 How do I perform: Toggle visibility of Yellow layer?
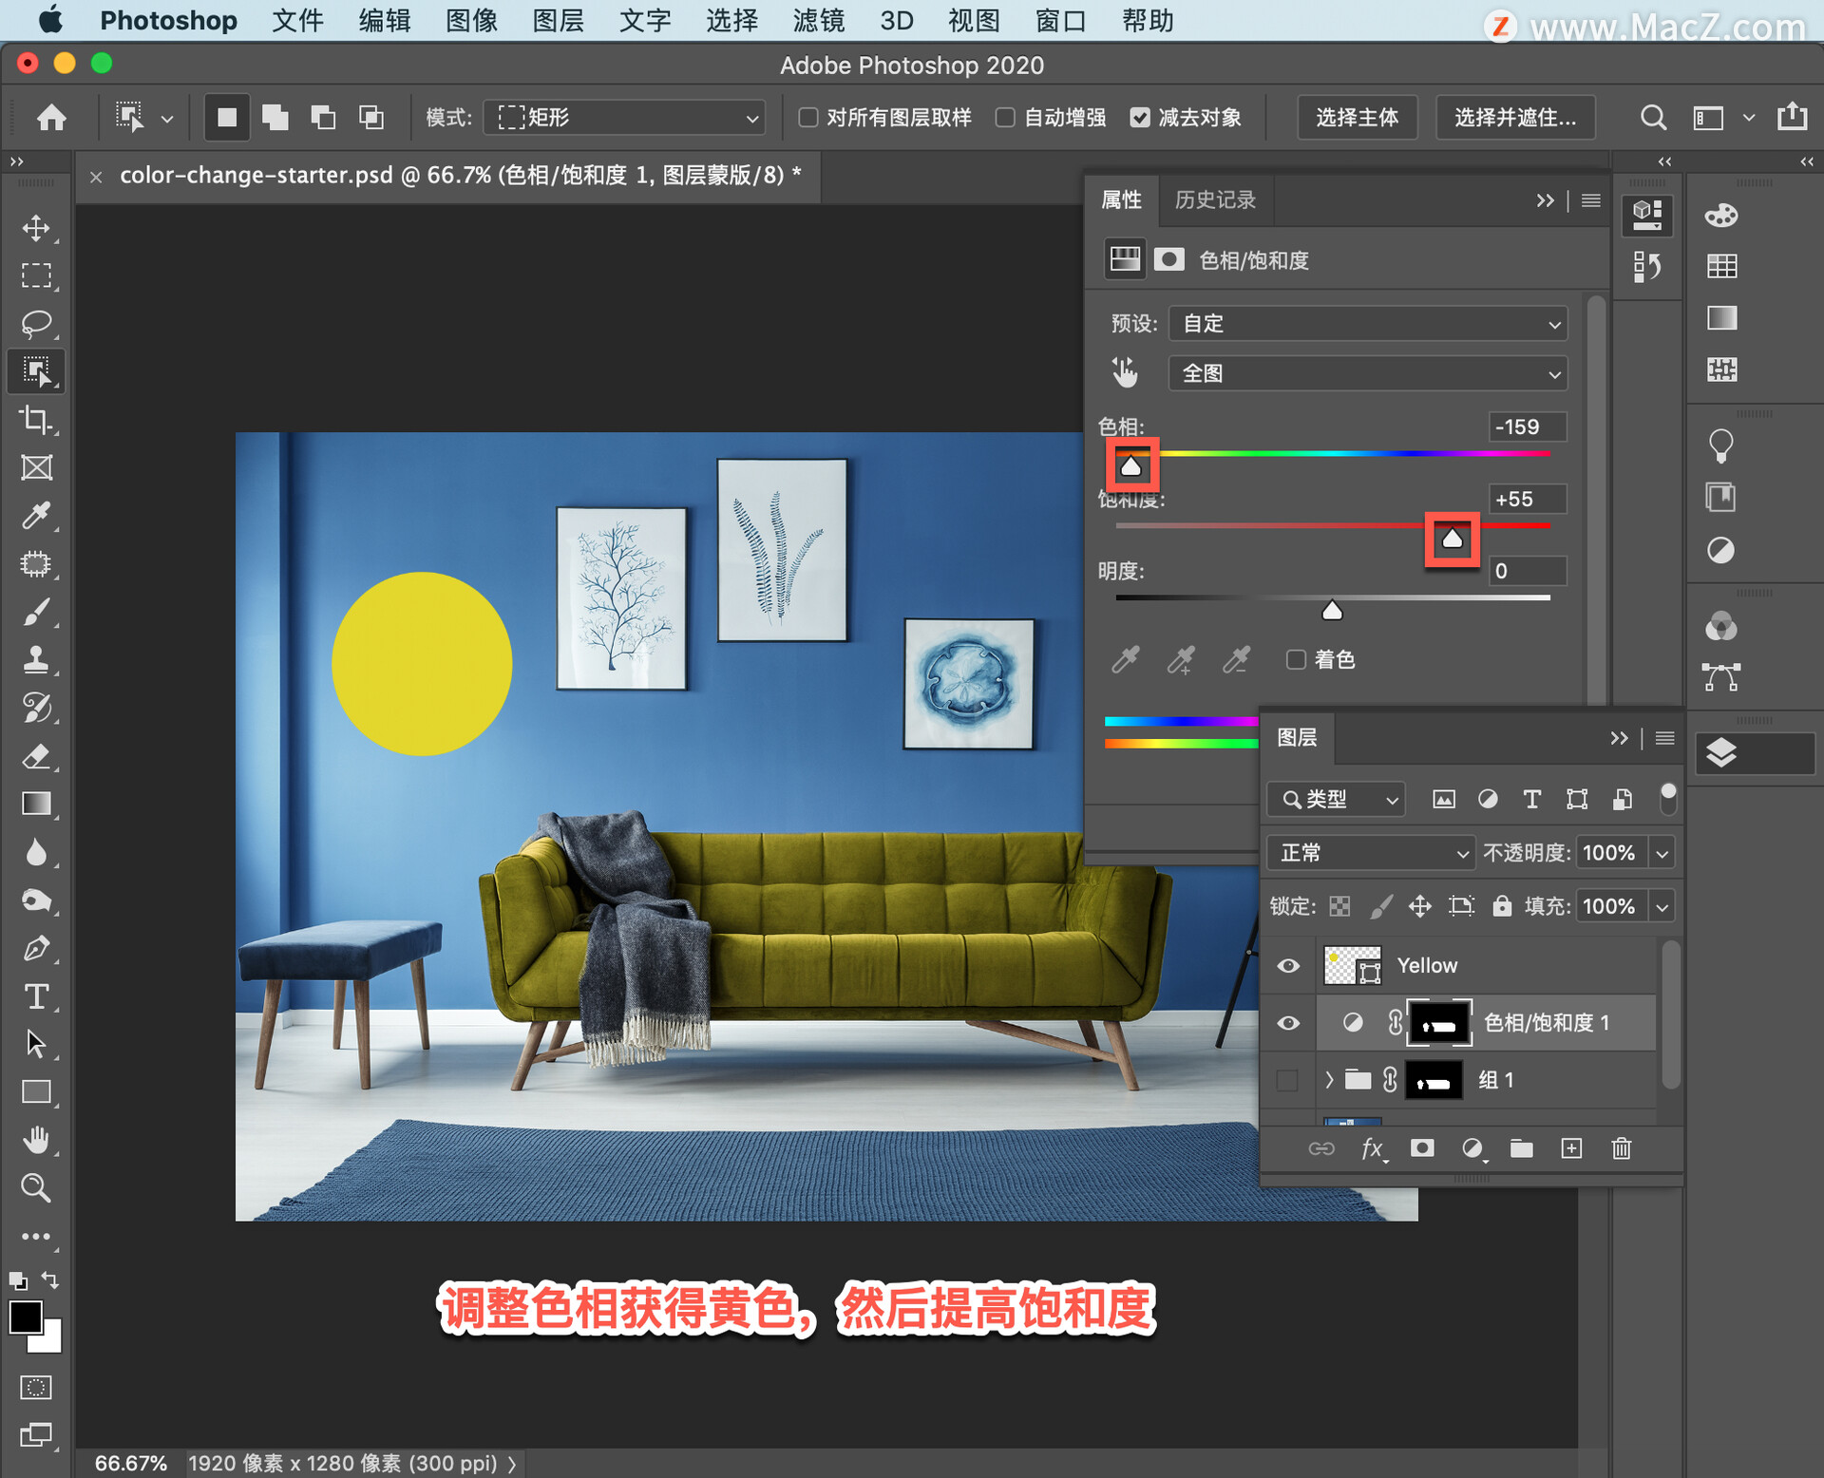point(1290,965)
